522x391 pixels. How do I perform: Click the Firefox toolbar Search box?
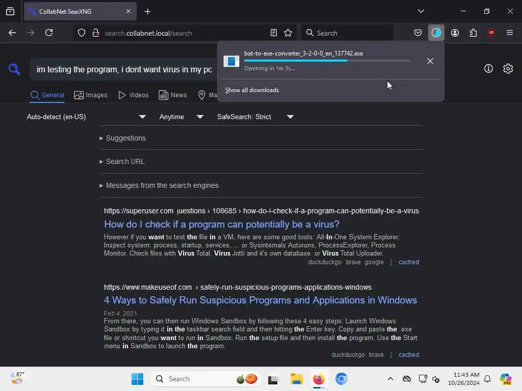pyautogui.click(x=347, y=33)
